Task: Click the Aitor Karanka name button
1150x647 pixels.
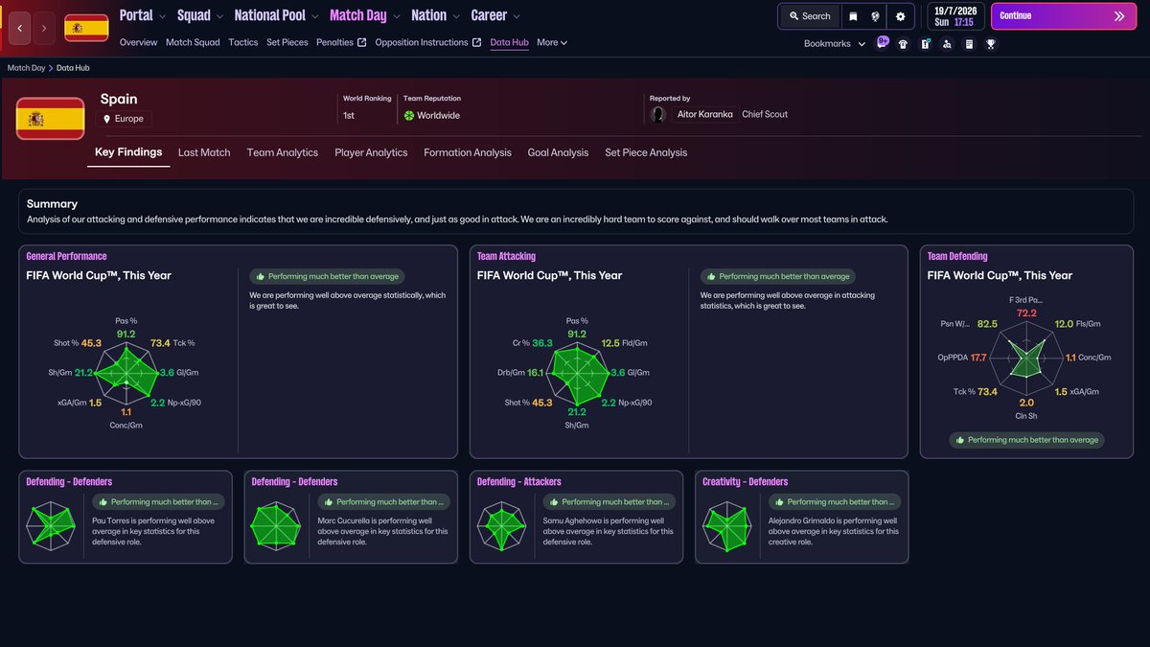Action: click(x=704, y=114)
